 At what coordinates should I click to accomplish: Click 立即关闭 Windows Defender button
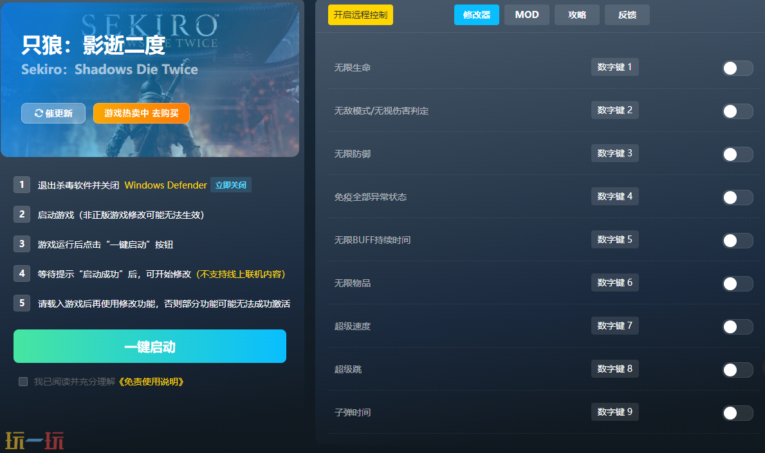231,185
